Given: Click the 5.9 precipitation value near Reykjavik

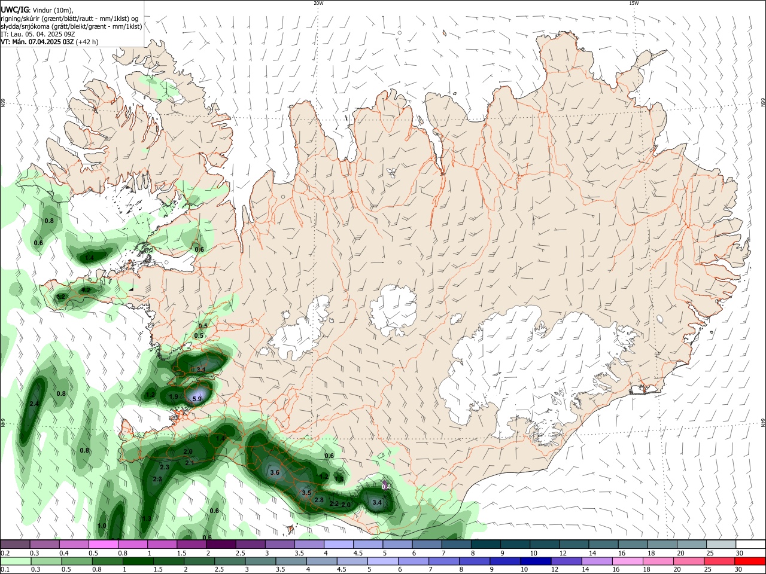Looking at the screenshot, I should pos(197,398).
